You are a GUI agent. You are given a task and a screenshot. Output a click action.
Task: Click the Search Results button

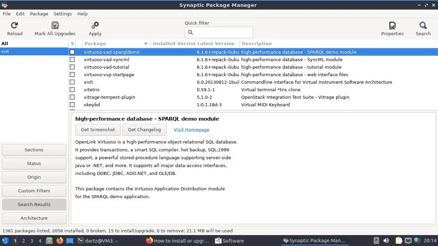click(34, 204)
